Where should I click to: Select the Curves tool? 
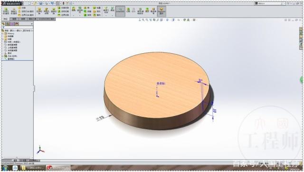click(x=112, y=9)
